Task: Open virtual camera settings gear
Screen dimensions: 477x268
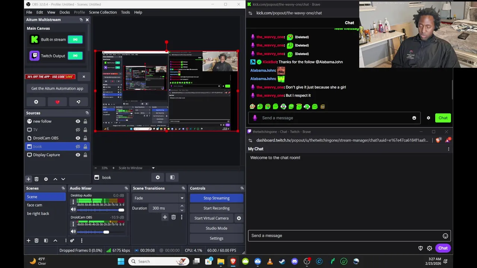Action: click(x=239, y=218)
